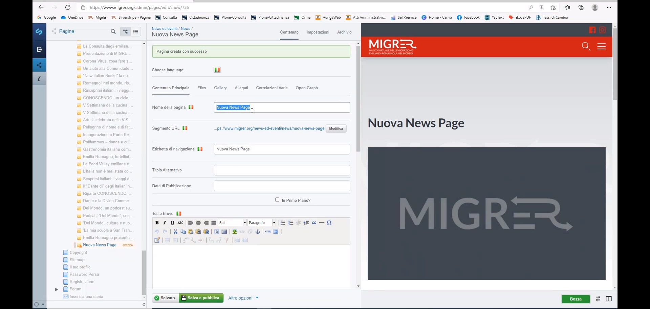This screenshot has height=309, width=650.
Task: Search pages with the magnifier icon
Action: coord(113,31)
